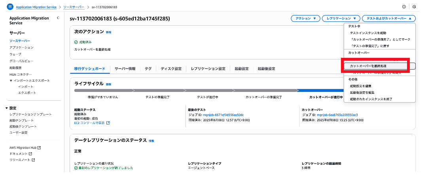
Task: Open エクスポート under import and export
Action: tap(27, 93)
